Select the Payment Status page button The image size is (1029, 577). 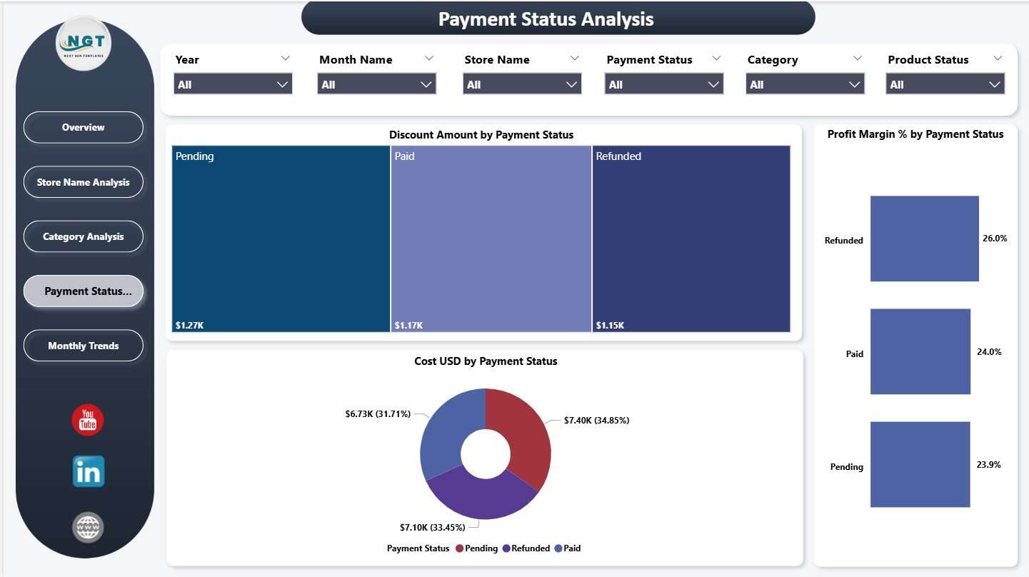click(84, 291)
